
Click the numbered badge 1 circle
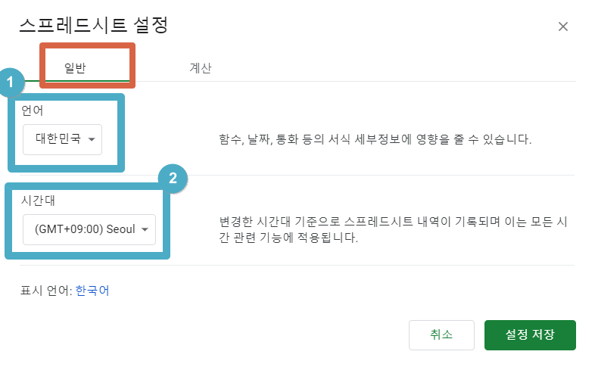[x=11, y=82]
